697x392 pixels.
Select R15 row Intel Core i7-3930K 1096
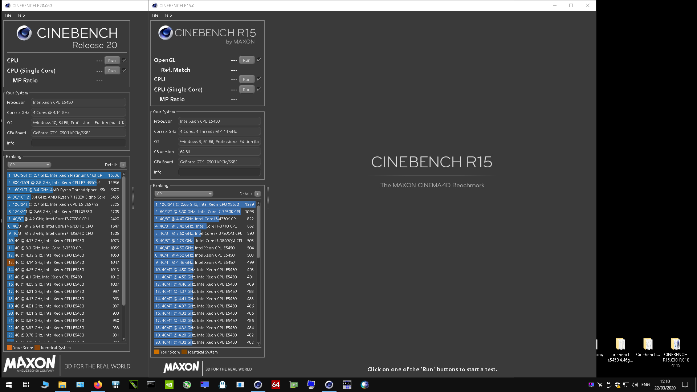[205, 212]
